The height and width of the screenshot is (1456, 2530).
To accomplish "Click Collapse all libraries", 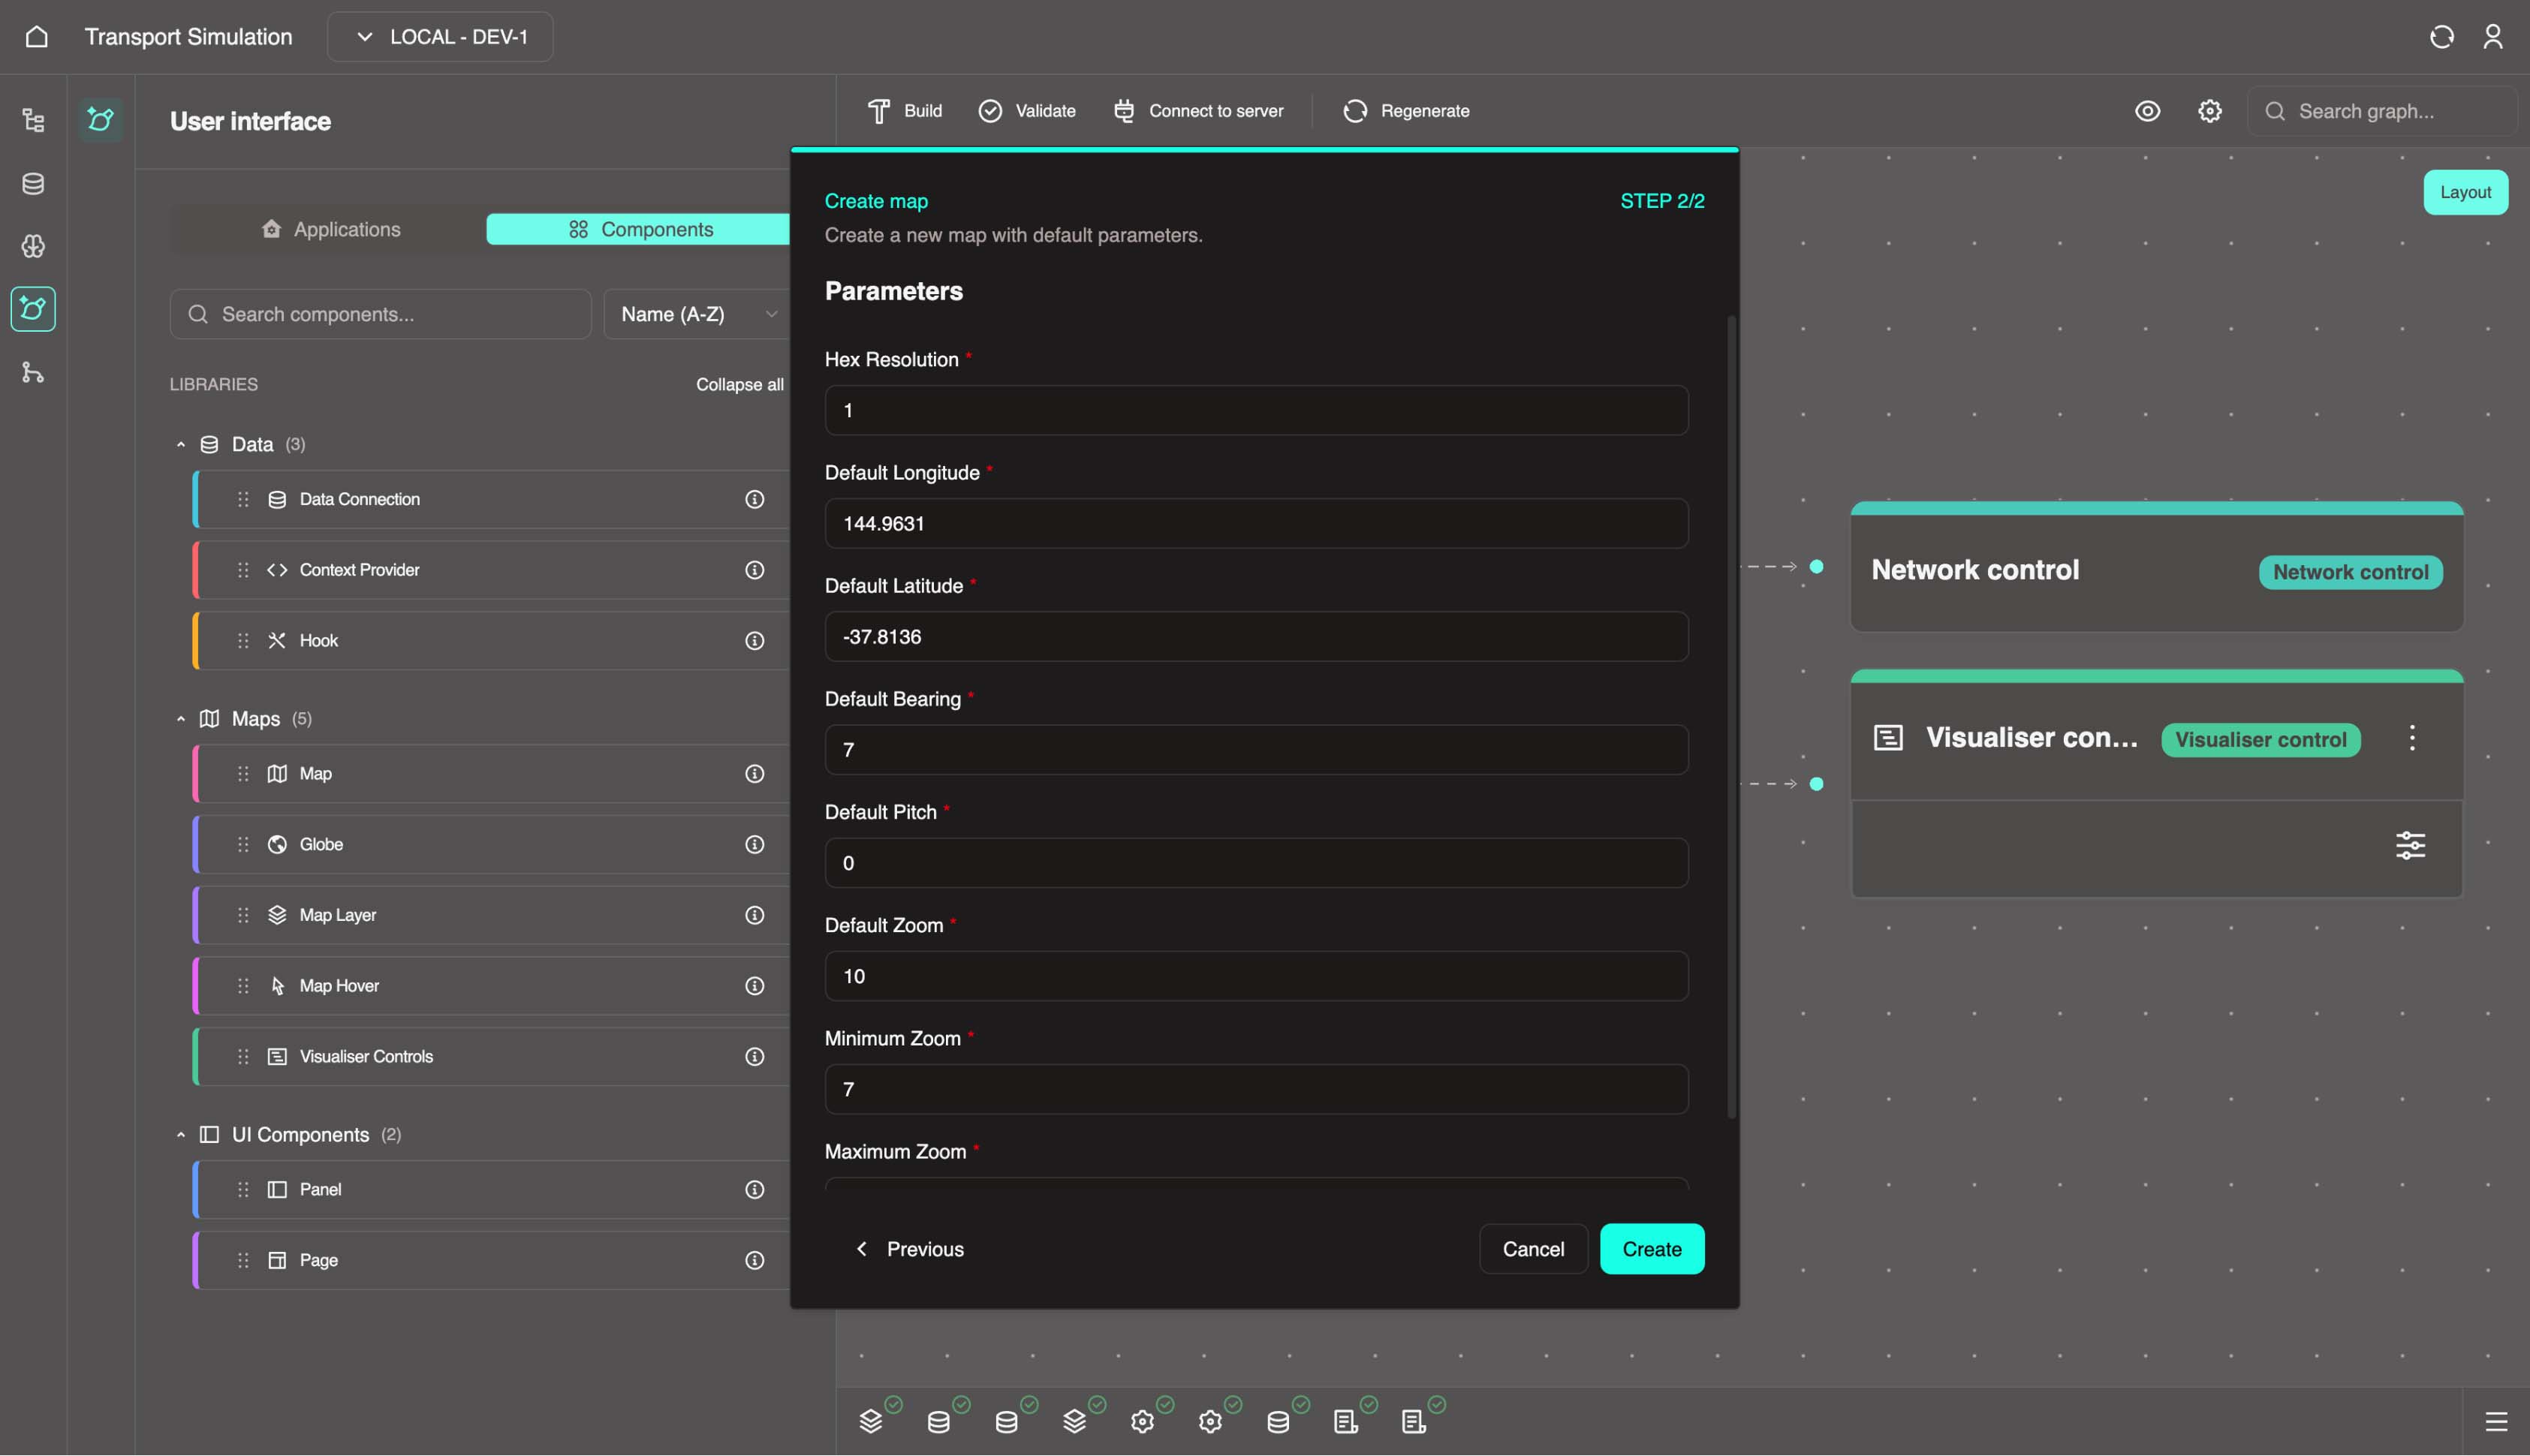I will (739, 385).
